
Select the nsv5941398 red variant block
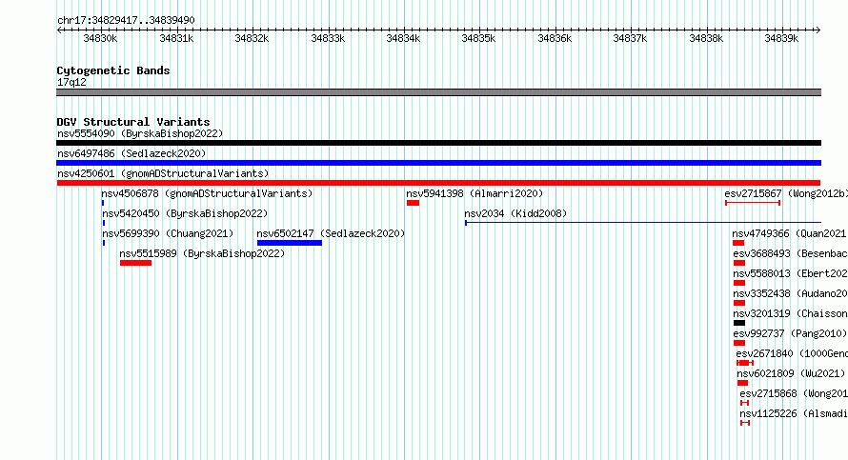click(414, 203)
